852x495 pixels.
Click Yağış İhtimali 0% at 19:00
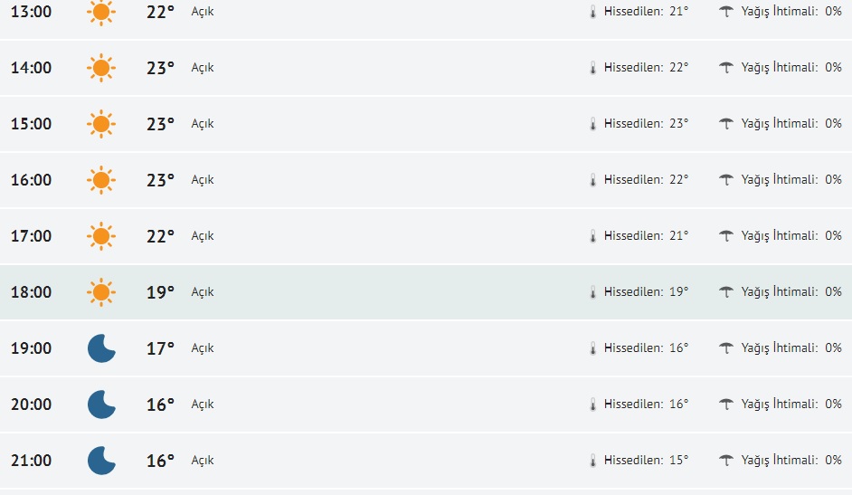coord(790,348)
